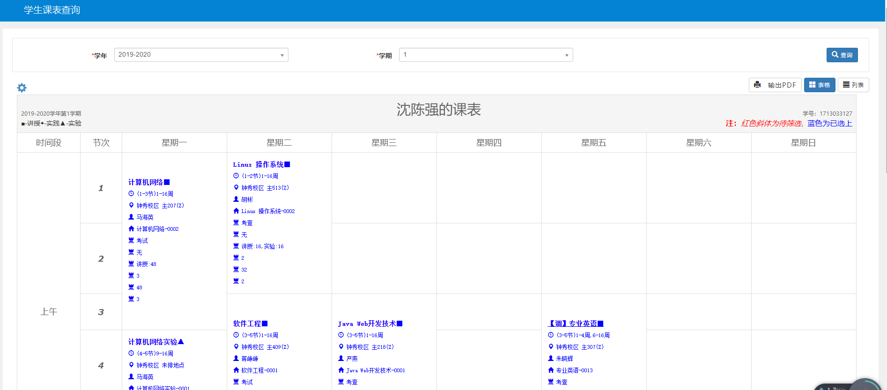
Task: Click tower icon beside 讲授:16,实验:16
Action: tap(236, 246)
